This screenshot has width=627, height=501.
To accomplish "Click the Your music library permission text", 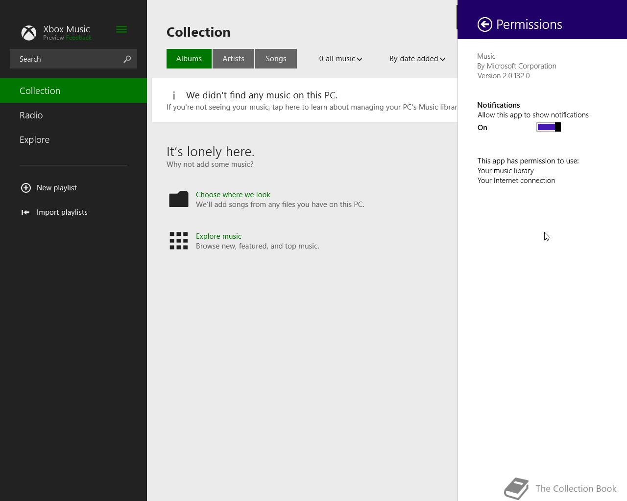I will pyautogui.click(x=506, y=171).
